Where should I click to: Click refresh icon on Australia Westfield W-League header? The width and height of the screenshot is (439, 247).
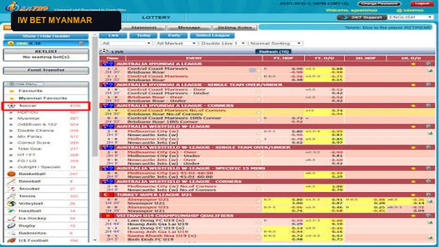tap(429, 126)
